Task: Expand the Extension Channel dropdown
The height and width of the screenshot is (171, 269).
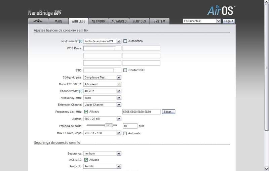Action: click(102, 105)
